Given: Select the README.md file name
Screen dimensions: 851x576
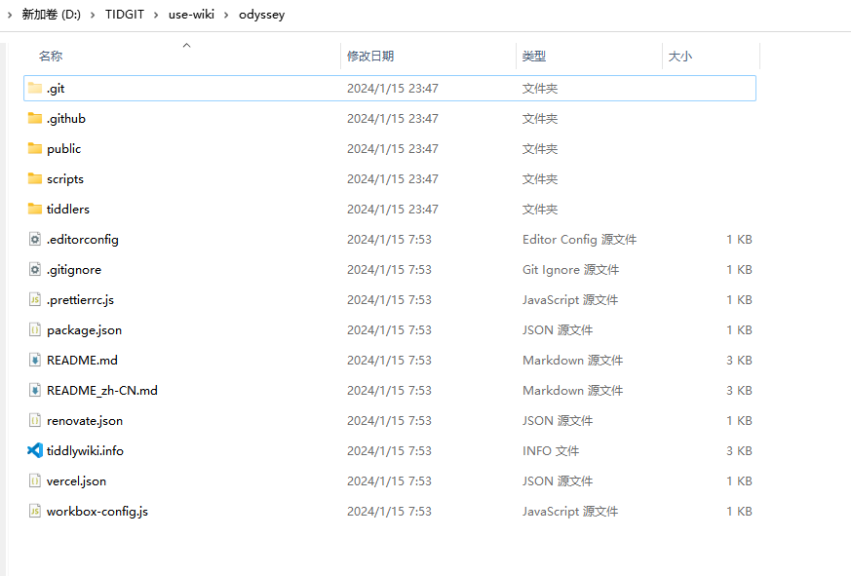Looking at the screenshot, I should tap(82, 360).
